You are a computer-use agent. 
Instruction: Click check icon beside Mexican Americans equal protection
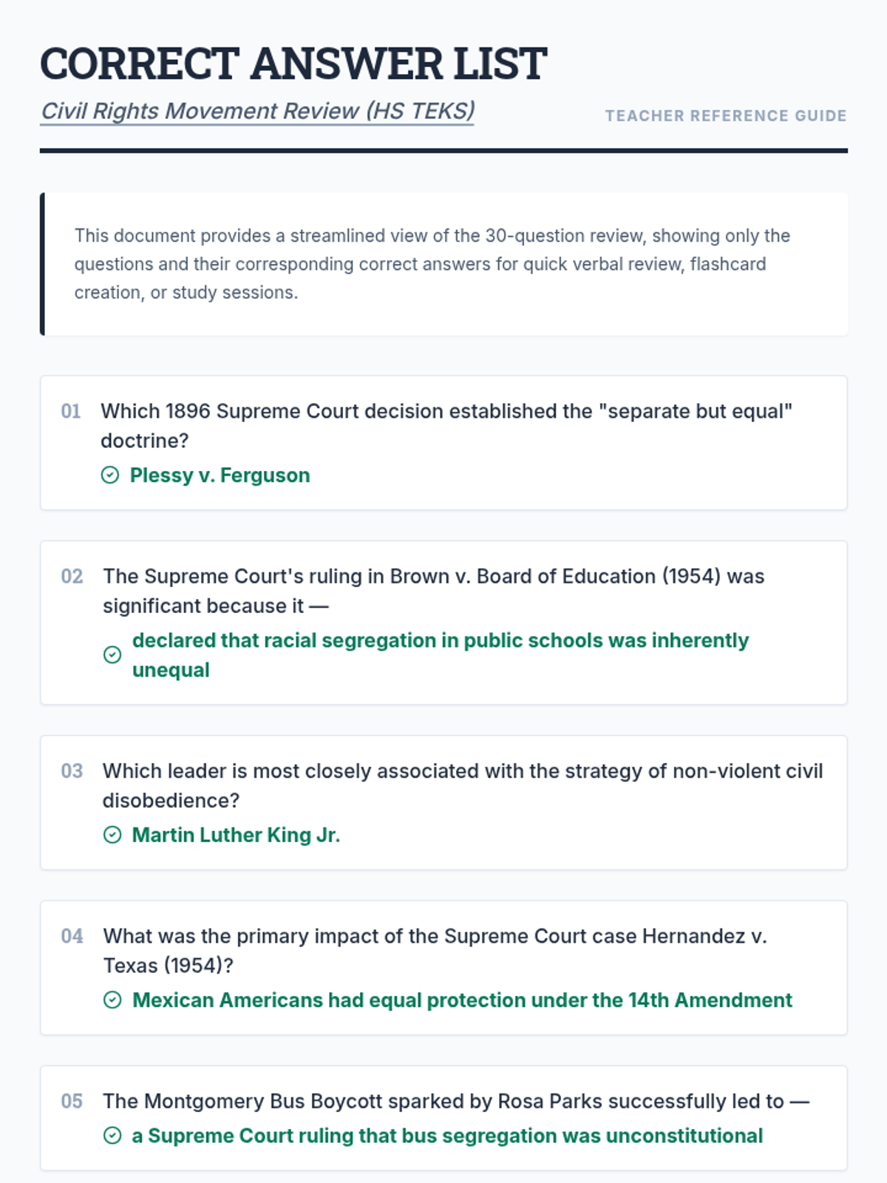pyautogui.click(x=112, y=1000)
